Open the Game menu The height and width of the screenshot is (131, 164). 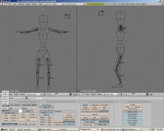(28, 4)
